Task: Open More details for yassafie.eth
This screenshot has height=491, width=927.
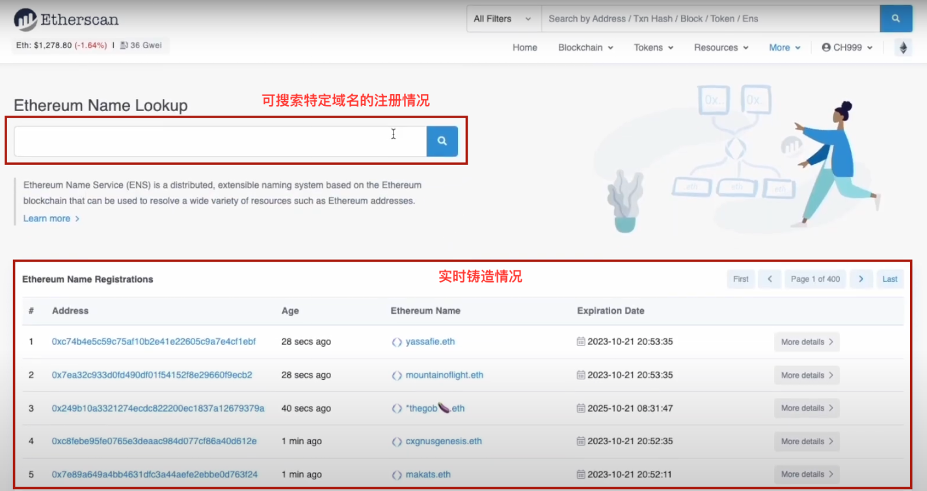Action: (807, 342)
